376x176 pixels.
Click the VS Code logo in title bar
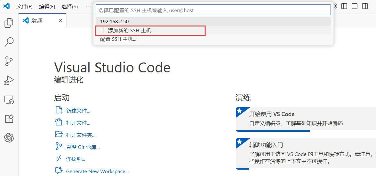point(6,6)
